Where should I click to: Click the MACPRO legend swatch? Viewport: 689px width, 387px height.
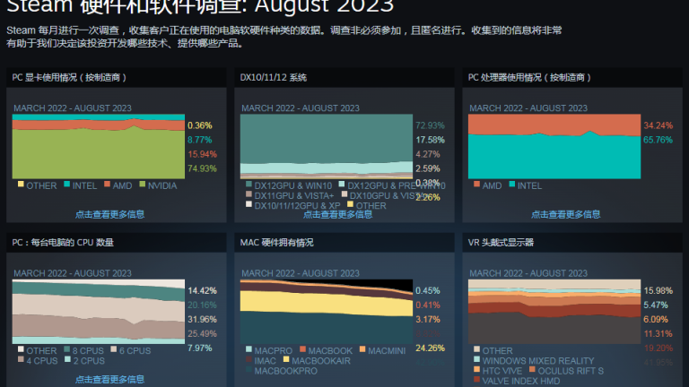249,348
